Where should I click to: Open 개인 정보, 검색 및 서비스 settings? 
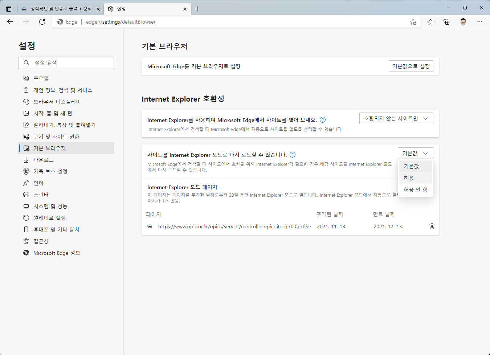pos(66,90)
